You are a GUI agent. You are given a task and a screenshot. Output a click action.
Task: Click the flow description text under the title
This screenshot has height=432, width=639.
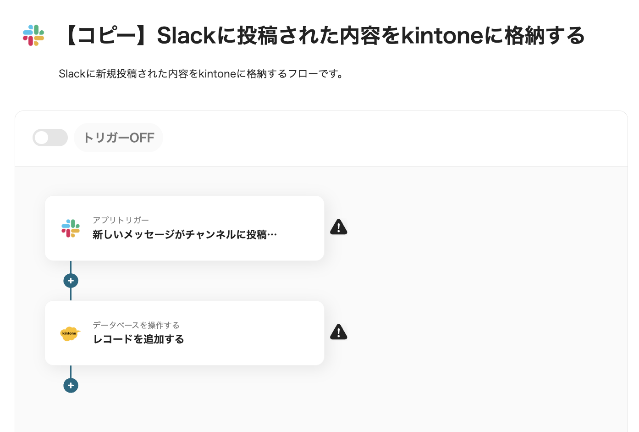coord(202,74)
